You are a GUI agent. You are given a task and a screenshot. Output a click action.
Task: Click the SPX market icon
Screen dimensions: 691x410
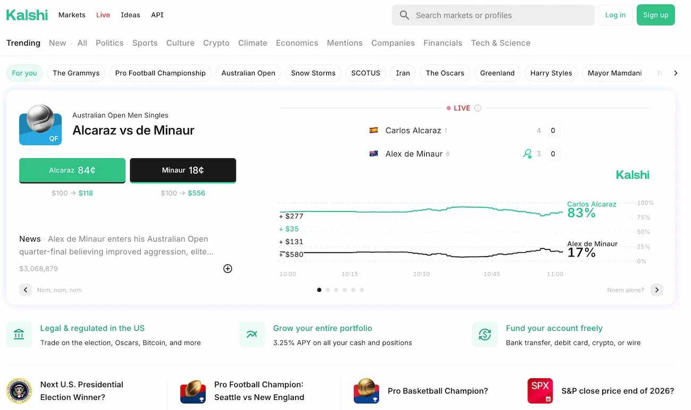(x=540, y=391)
